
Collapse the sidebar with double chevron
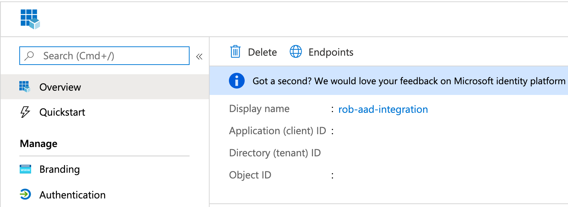[x=199, y=56]
